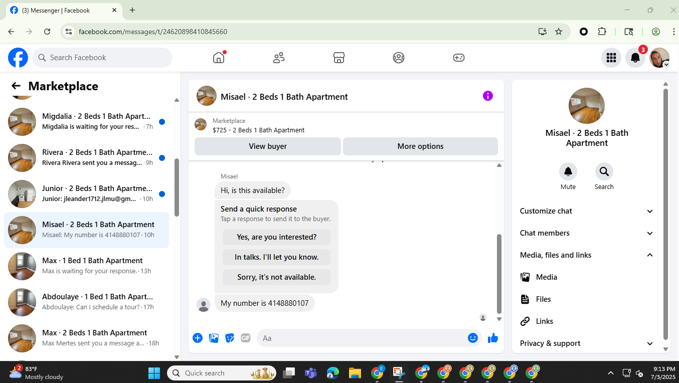The image size is (679, 383).
Task: Open the notifications bell with 3 alerts
Action: [635, 58]
